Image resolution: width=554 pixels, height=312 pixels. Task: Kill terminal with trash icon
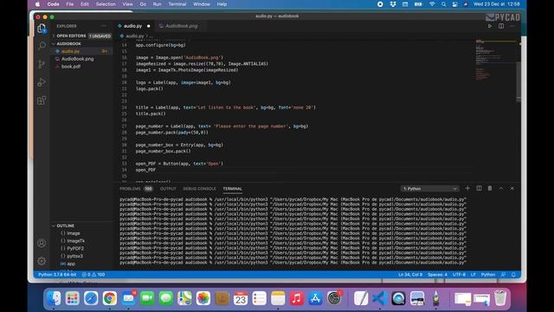coord(490,189)
